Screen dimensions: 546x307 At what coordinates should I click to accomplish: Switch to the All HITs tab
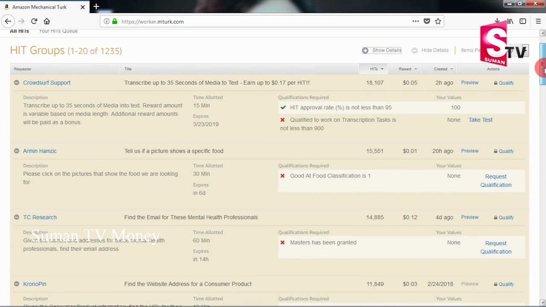tap(19, 31)
